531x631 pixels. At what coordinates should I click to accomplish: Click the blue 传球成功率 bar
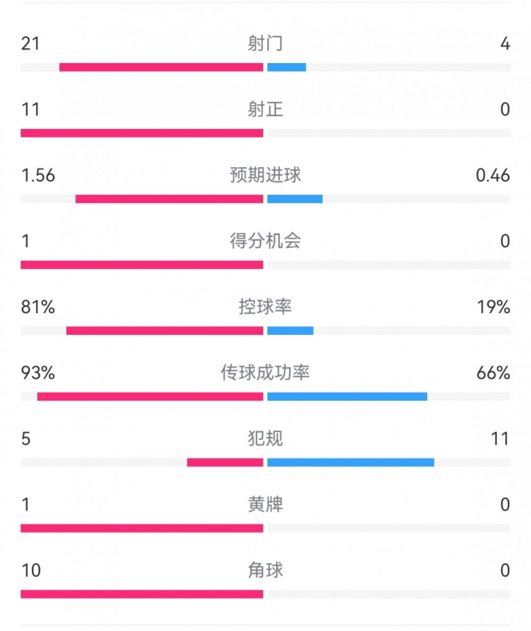[x=347, y=397]
